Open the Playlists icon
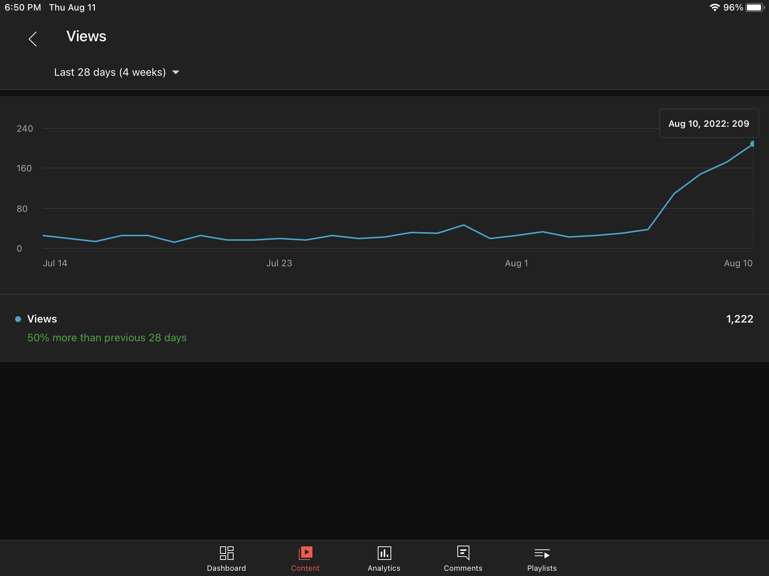This screenshot has height=576, width=769. (x=542, y=553)
